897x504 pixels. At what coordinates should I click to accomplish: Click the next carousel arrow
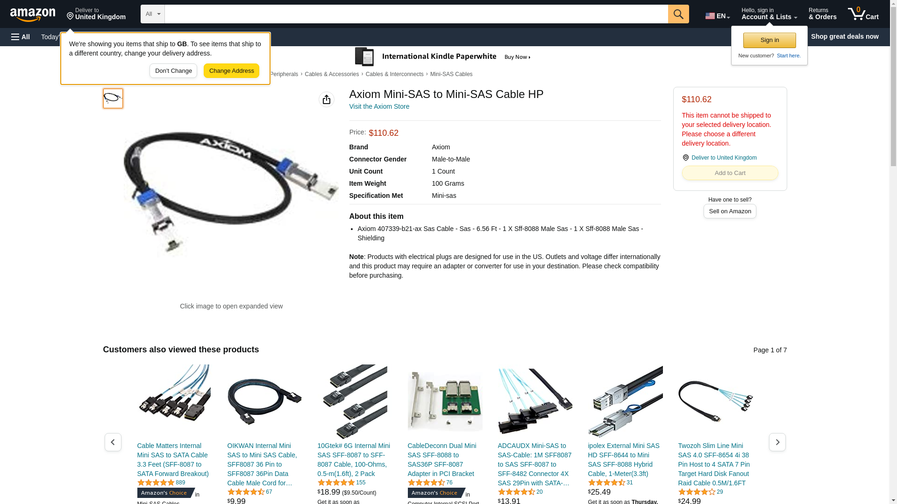point(777,442)
